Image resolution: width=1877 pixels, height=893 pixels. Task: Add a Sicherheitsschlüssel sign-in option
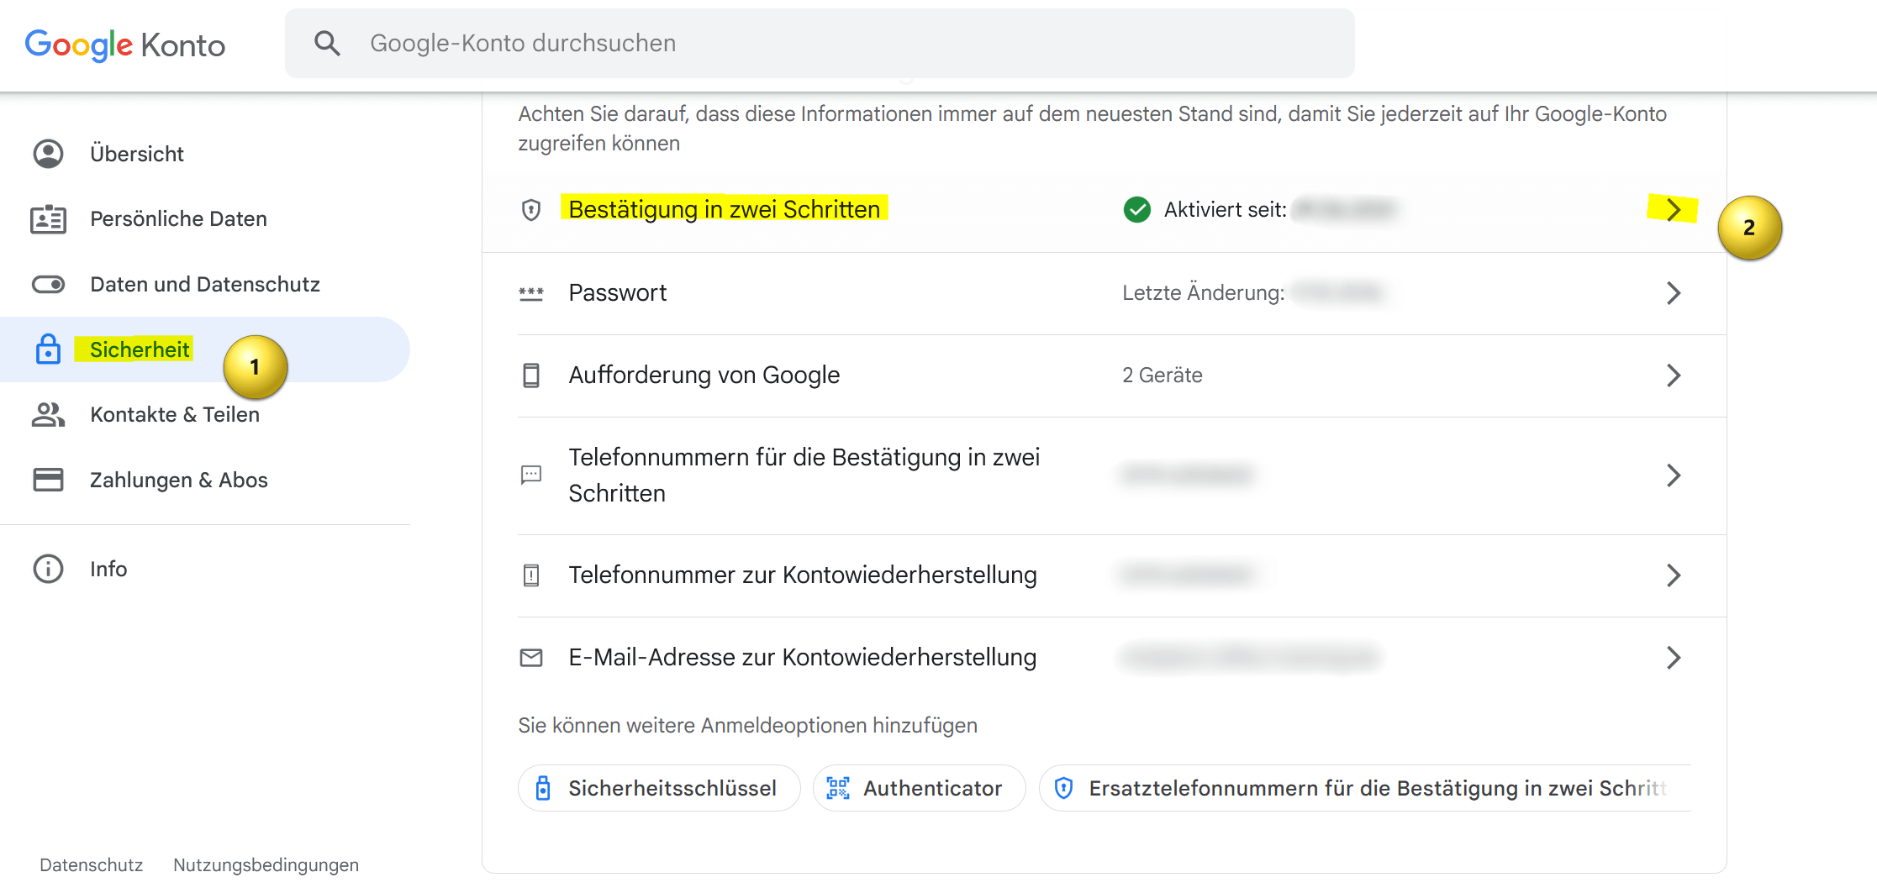pyautogui.click(x=659, y=788)
